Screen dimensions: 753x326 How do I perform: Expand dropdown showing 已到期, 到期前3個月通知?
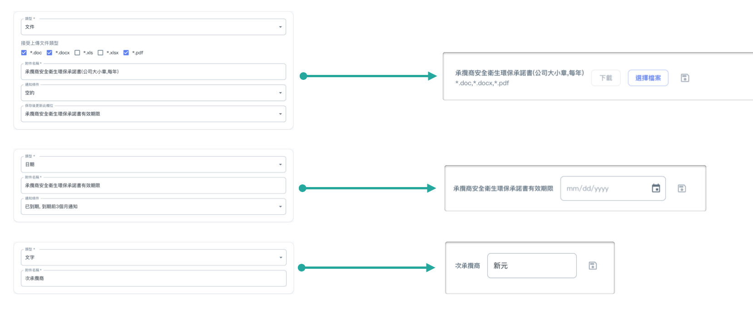pyautogui.click(x=153, y=207)
